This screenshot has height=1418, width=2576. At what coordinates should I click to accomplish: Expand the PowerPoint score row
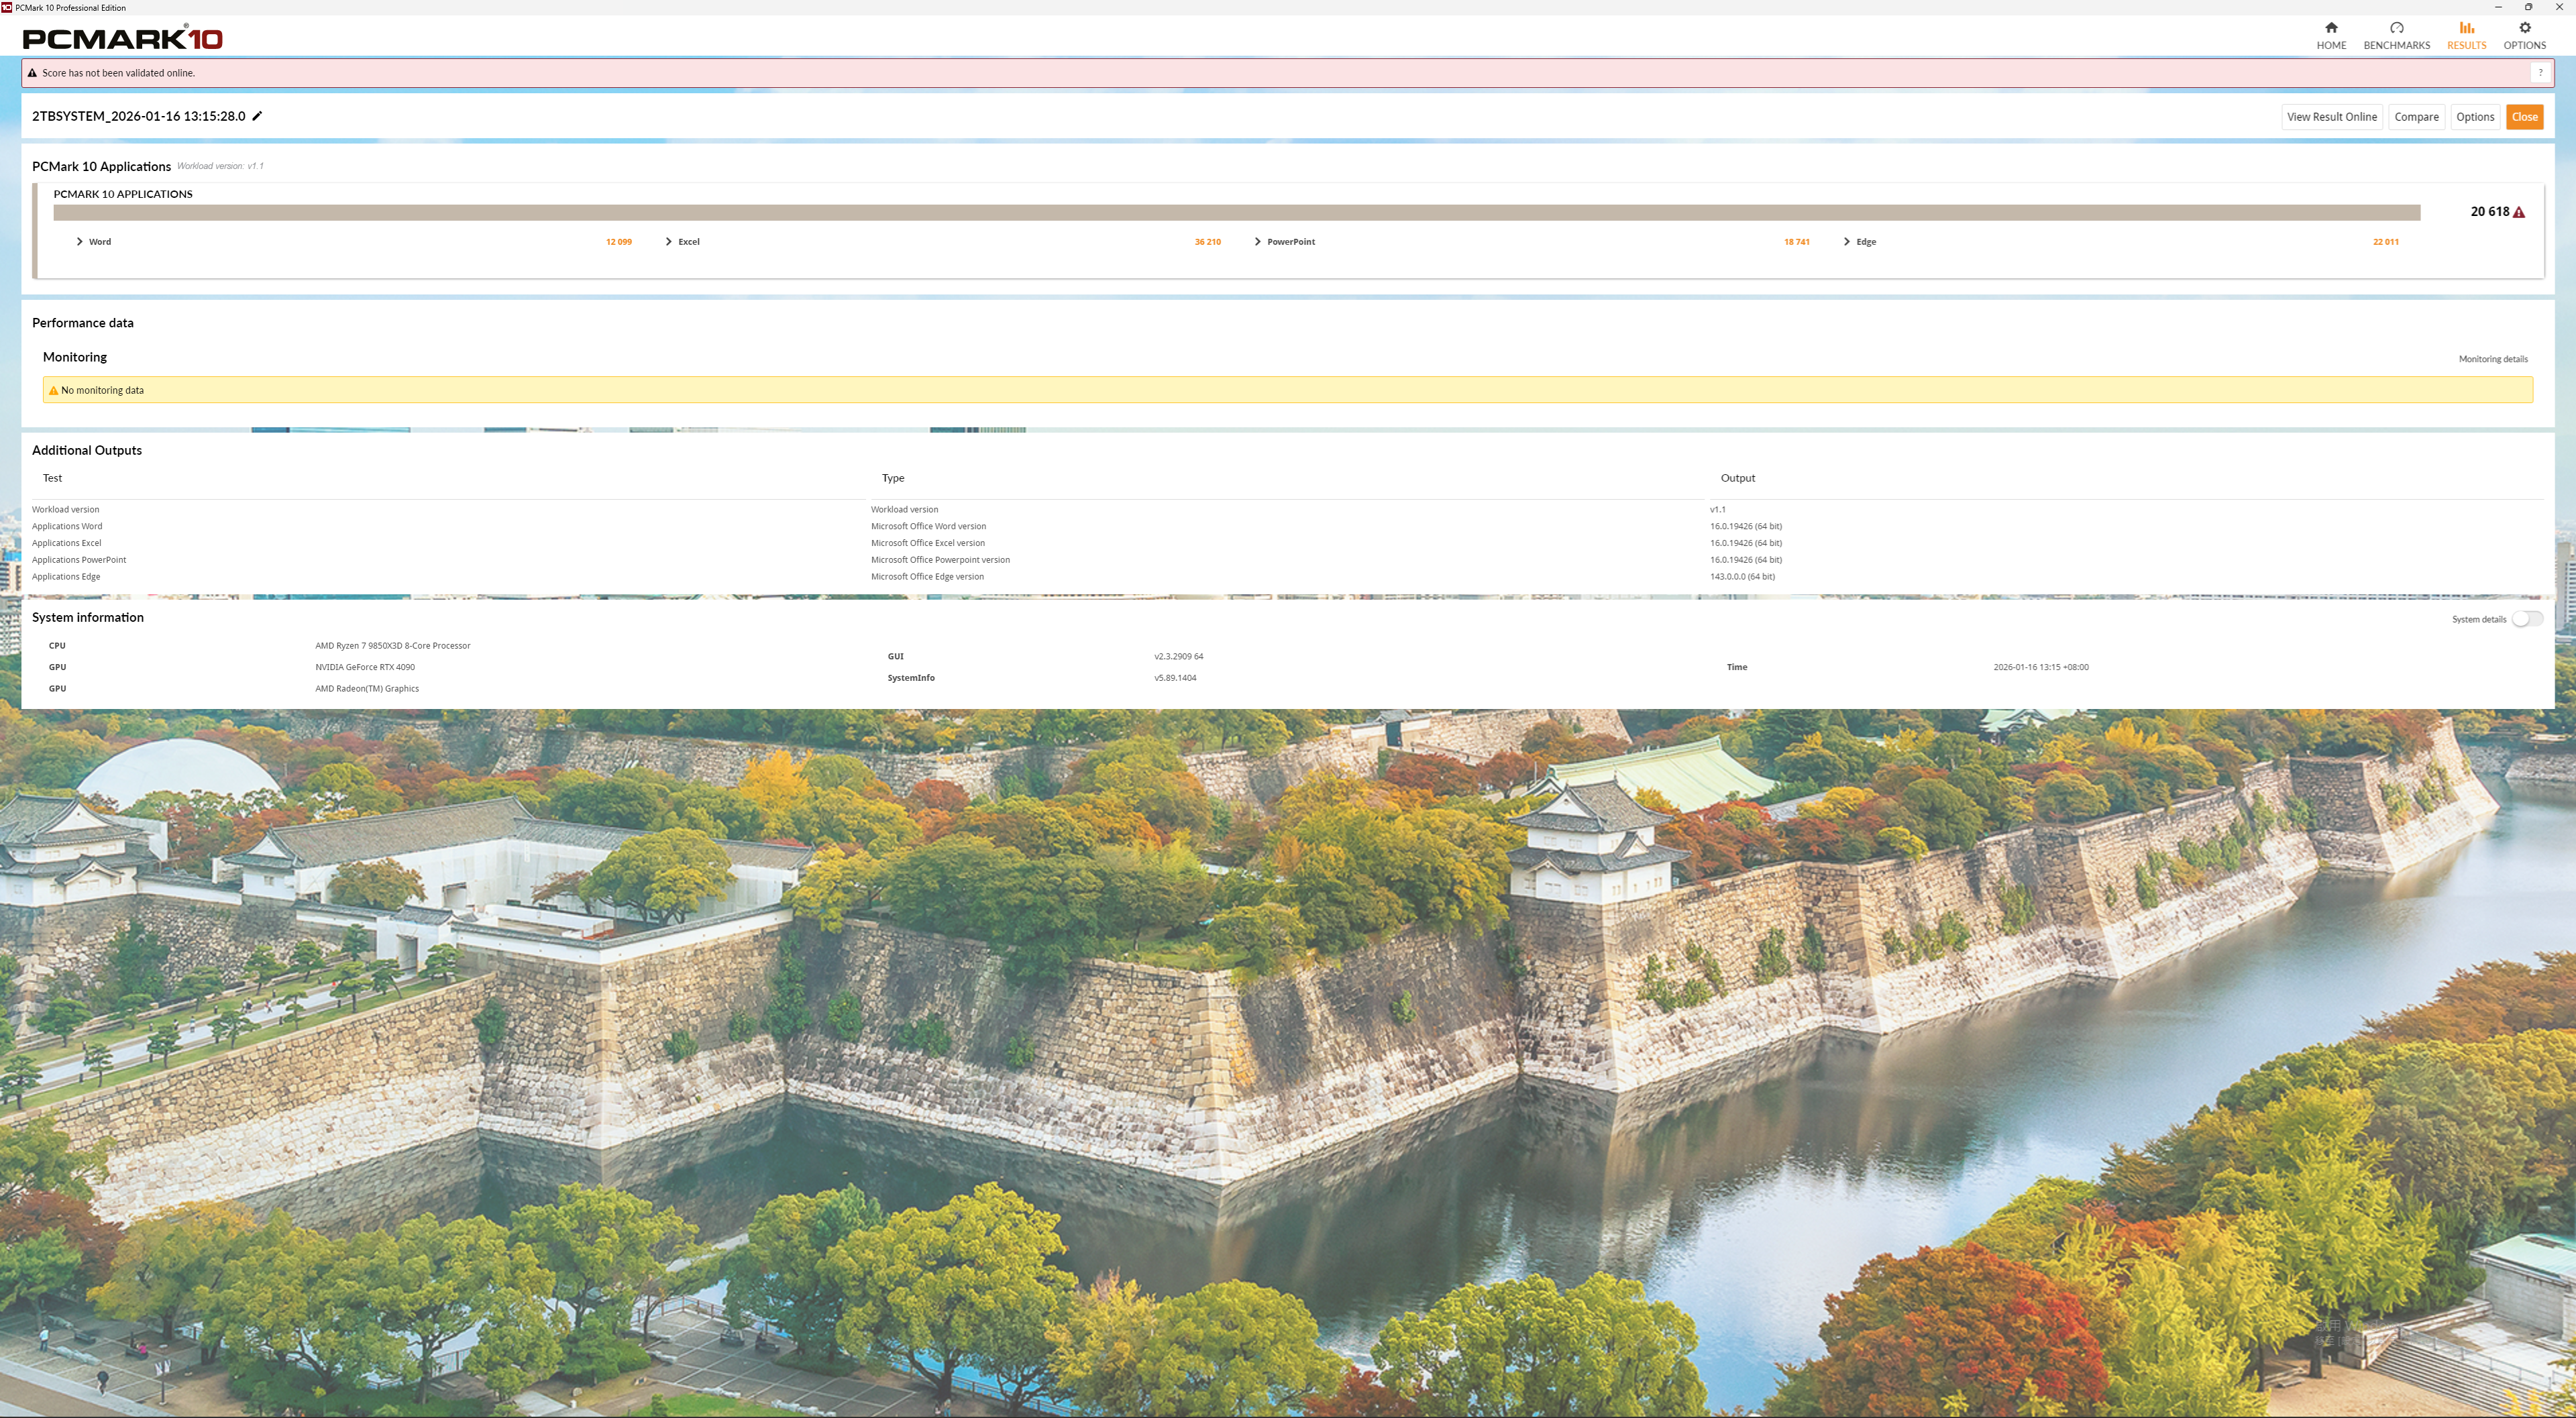pyautogui.click(x=1257, y=242)
